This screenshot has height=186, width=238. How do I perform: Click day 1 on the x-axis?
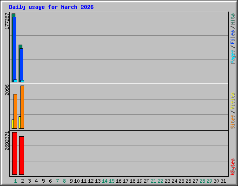pyautogui.click(x=15, y=181)
